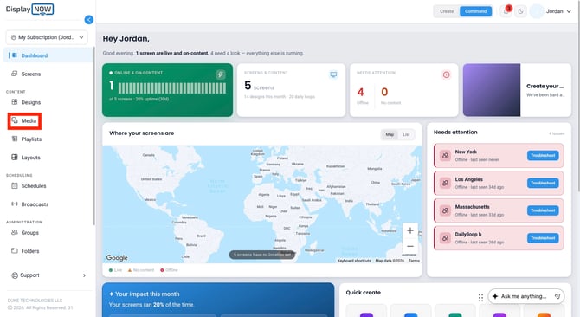Troubleshoot the Daily loop b screen
The width and height of the screenshot is (580, 317).
coord(543,238)
